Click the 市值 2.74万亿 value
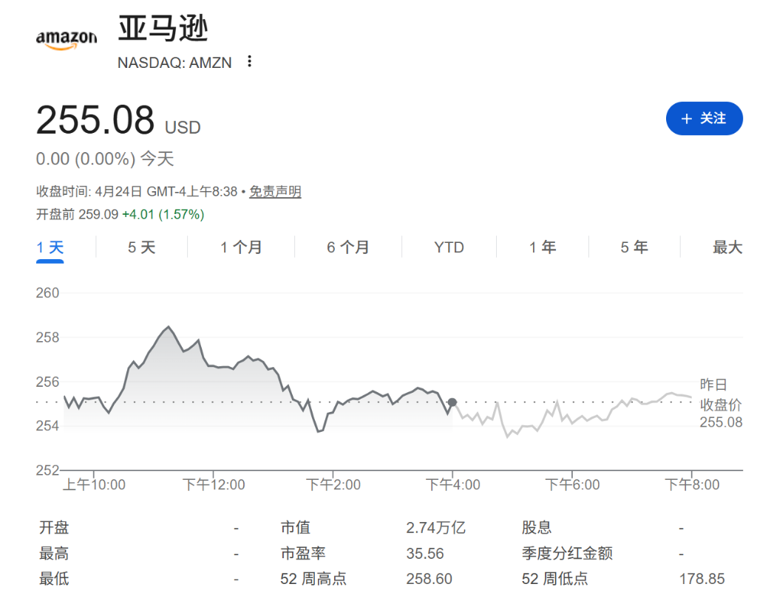757x601 pixels. pyautogui.click(x=435, y=528)
